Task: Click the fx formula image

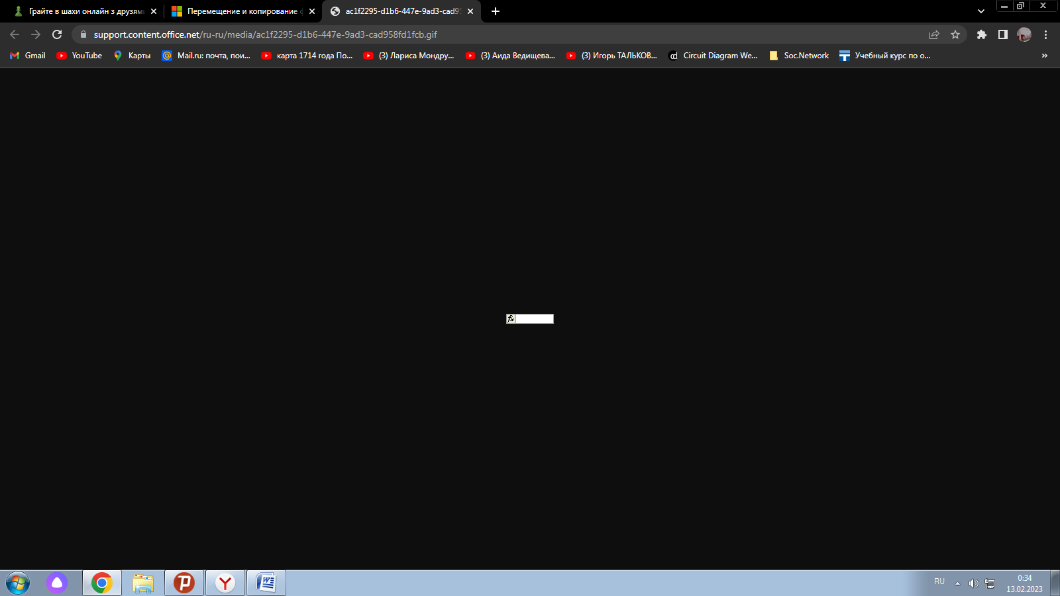Action: pyautogui.click(x=530, y=319)
